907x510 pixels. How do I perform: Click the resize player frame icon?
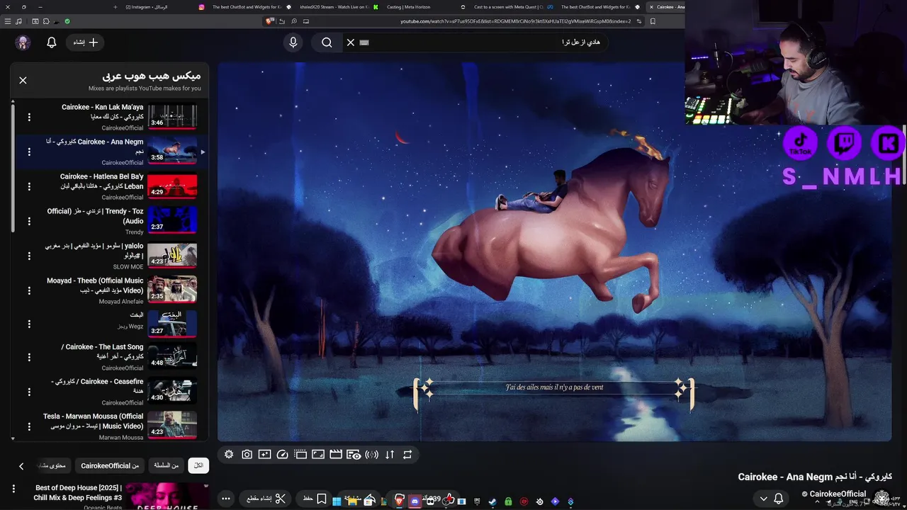[318, 455]
